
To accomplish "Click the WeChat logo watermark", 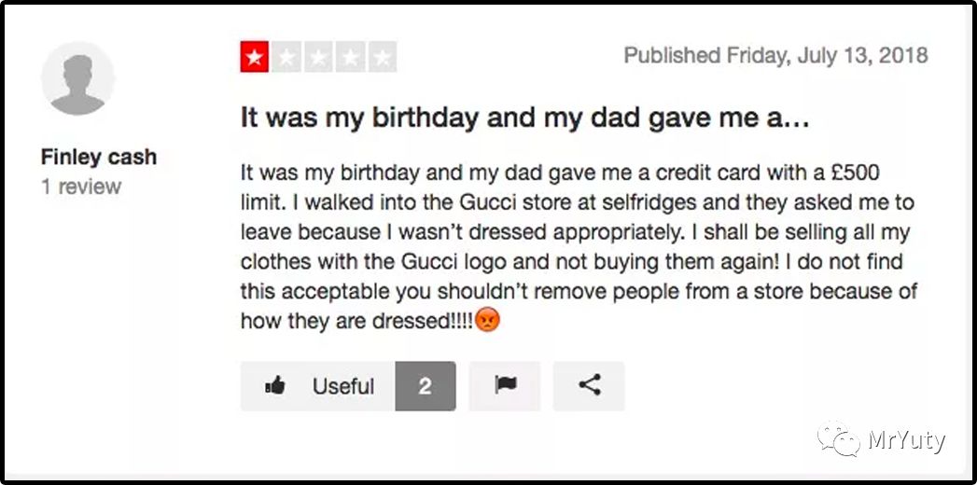I will coord(838,438).
